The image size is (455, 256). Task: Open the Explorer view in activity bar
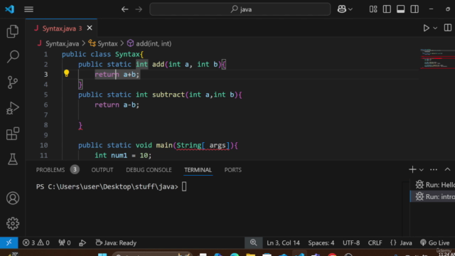pyautogui.click(x=13, y=31)
